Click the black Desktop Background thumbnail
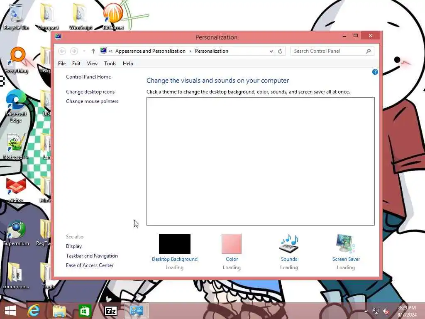 [x=175, y=243]
